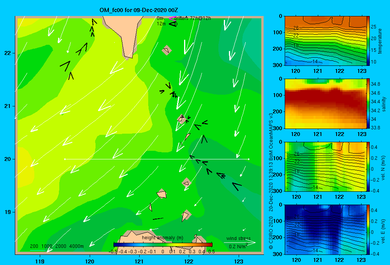Click the salinity color scale bar
The width and height of the screenshot is (390, 265).
tap(368, 104)
